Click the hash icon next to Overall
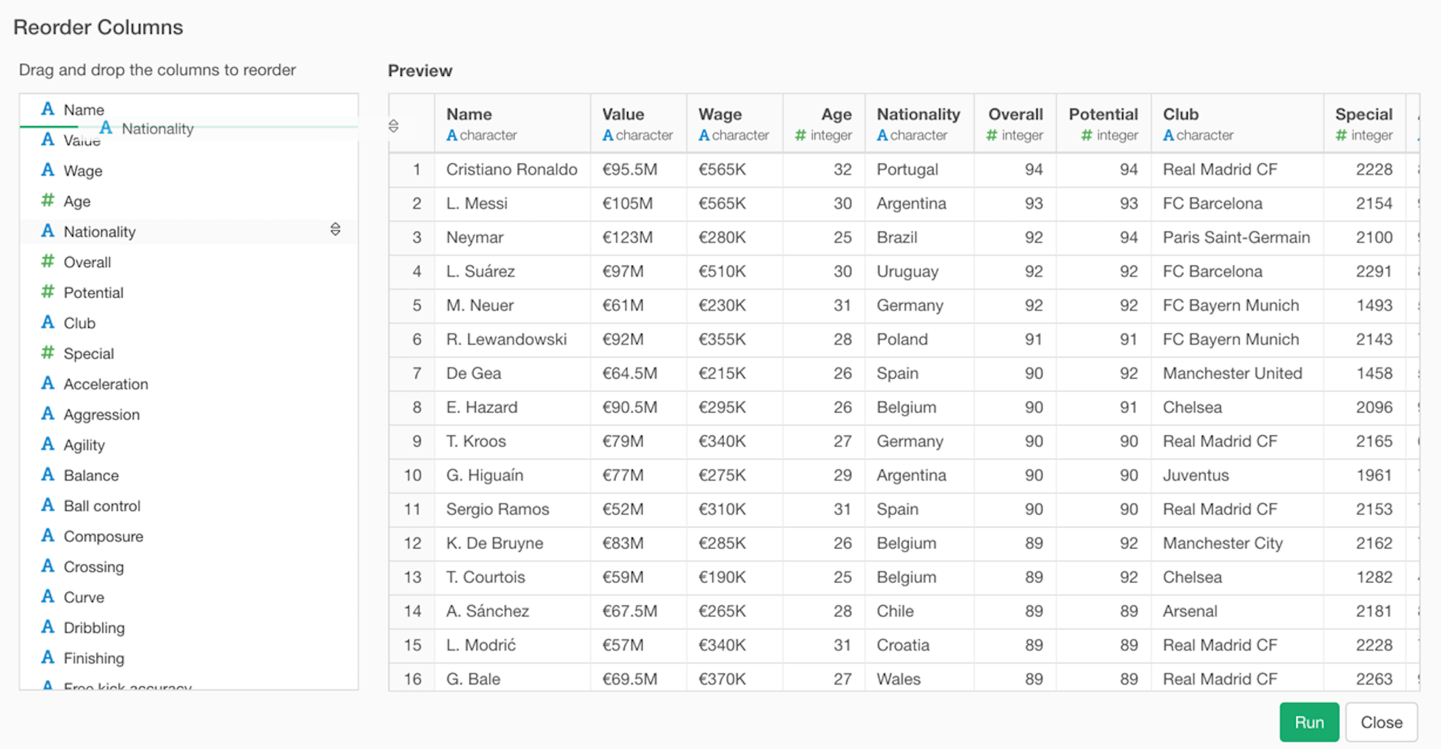The height and width of the screenshot is (749, 1441). pyautogui.click(x=47, y=261)
